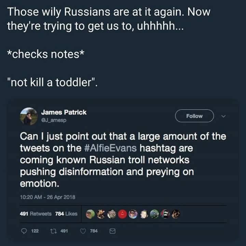Click the like count beside the heart
Screen dimensions: 246x246
(x=94, y=231)
